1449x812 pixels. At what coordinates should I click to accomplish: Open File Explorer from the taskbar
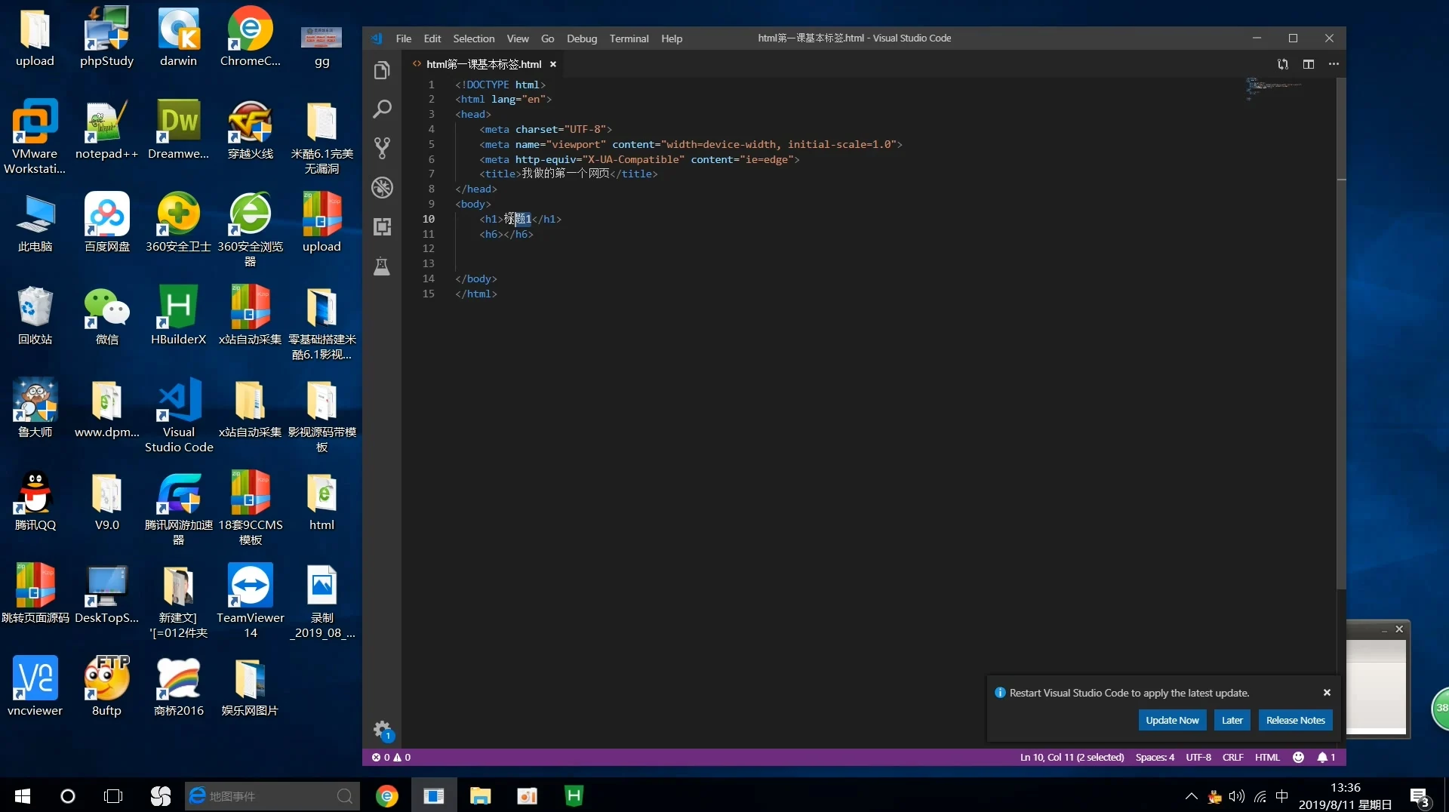480,795
